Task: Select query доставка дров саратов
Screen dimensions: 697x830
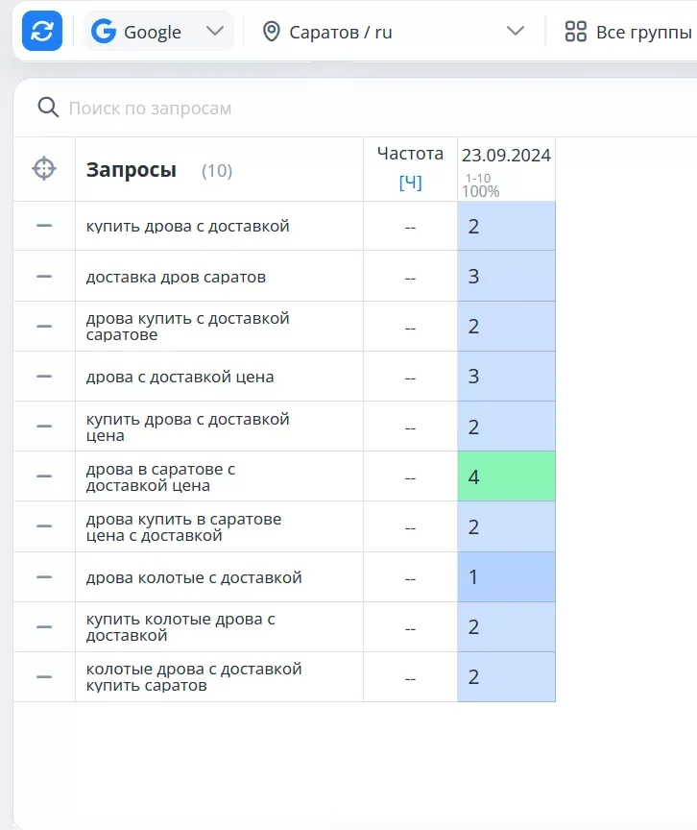Action: click(176, 277)
